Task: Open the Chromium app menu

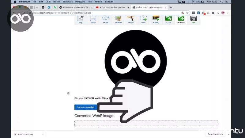Action: pos(24,2)
